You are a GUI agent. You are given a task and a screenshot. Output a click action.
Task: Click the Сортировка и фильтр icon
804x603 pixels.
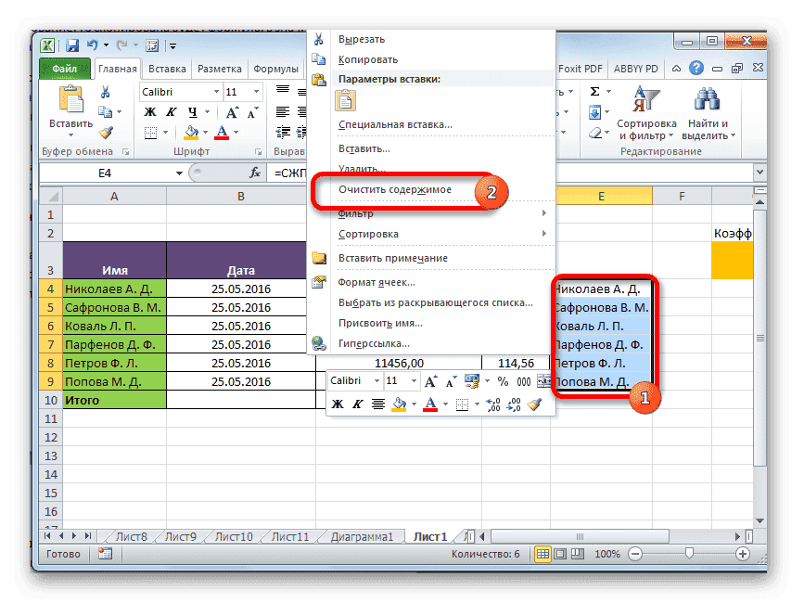point(646,98)
